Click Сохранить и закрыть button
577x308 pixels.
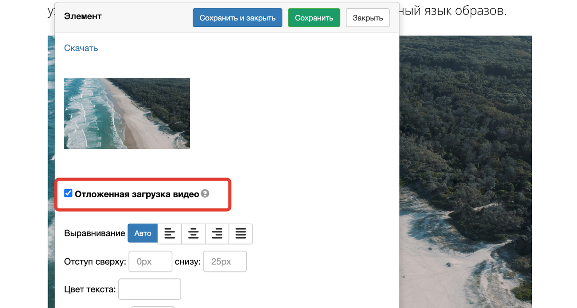tap(238, 18)
